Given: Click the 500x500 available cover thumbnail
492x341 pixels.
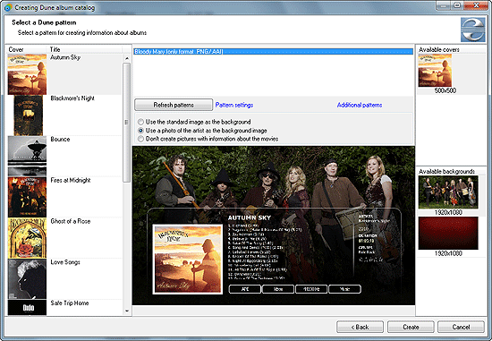Looking at the screenshot, I should (x=435, y=71).
